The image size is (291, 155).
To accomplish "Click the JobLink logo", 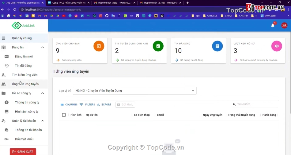I will 23,26.
